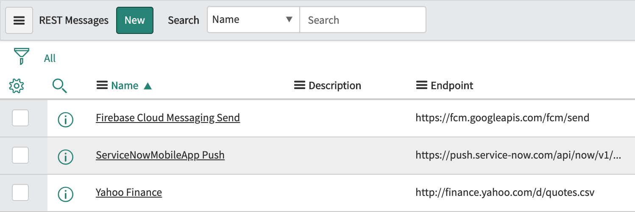Open the Yahoo Finance record link
635x212 pixels.
click(x=129, y=192)
